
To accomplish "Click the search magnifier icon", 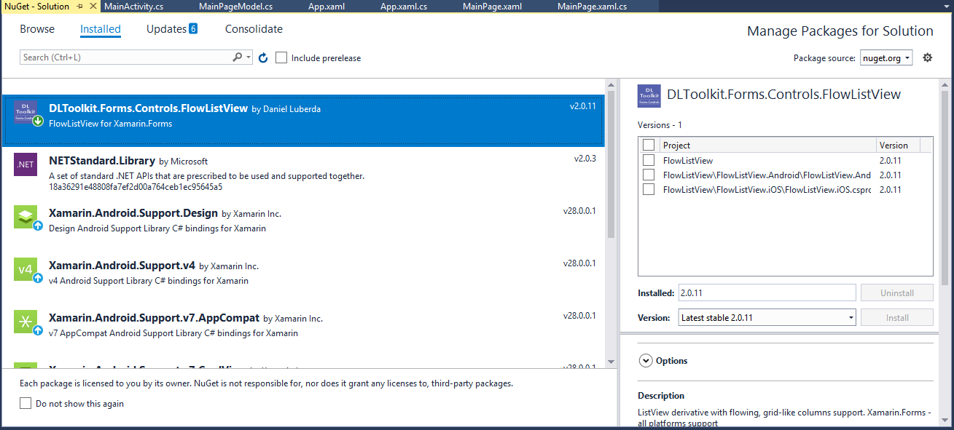I will click(238, 57).
